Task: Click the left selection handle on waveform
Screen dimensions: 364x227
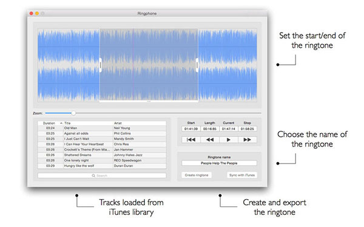Action: 100,65
